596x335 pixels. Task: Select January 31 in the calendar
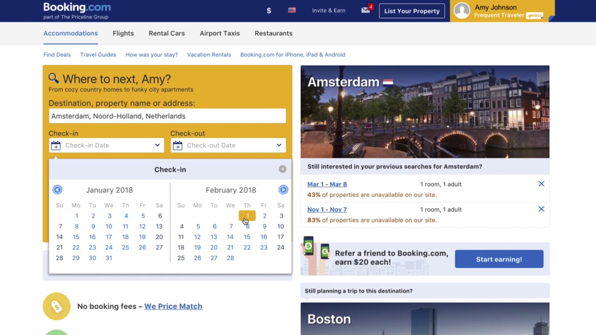point(109,258)
